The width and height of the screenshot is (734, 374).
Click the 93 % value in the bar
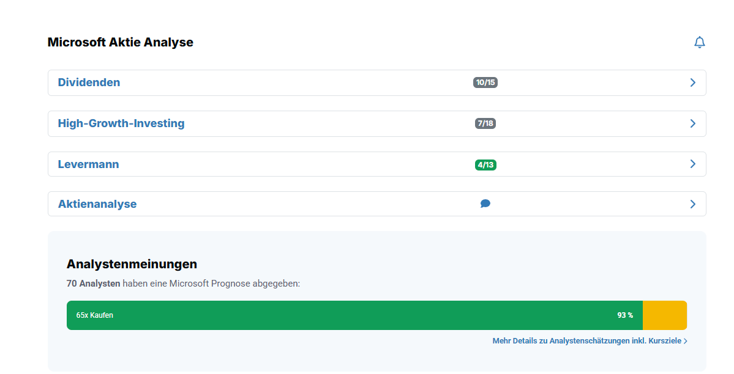tap(625, 315)
